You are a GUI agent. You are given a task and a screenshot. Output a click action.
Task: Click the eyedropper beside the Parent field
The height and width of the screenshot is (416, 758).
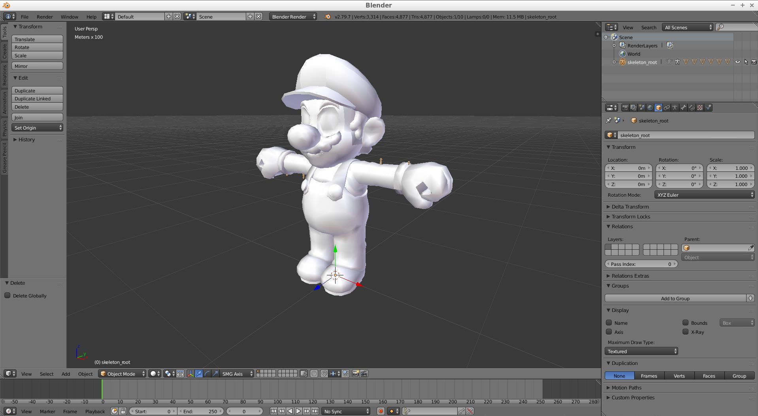750,248
